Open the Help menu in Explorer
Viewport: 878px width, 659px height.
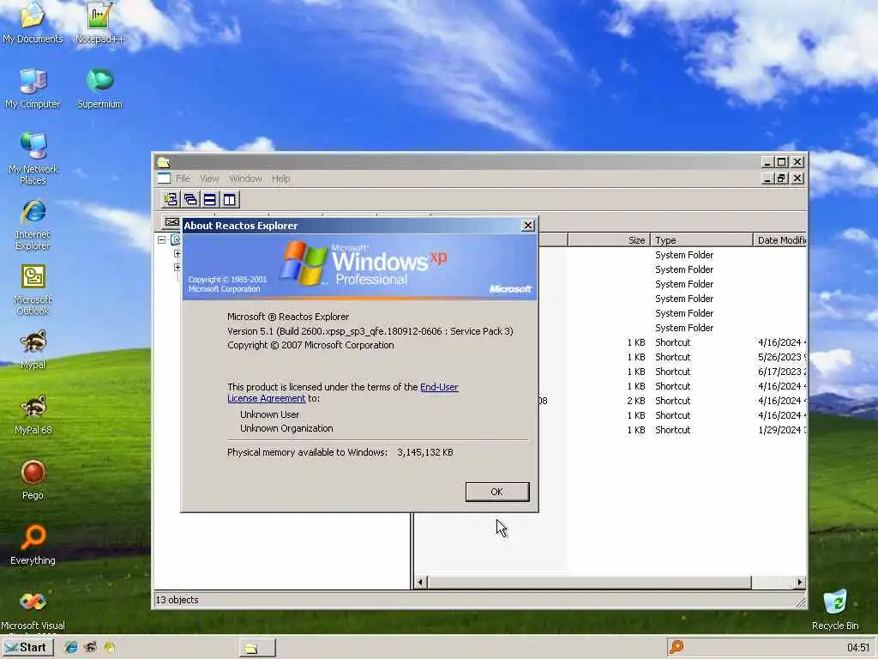(x=281, y=178)
